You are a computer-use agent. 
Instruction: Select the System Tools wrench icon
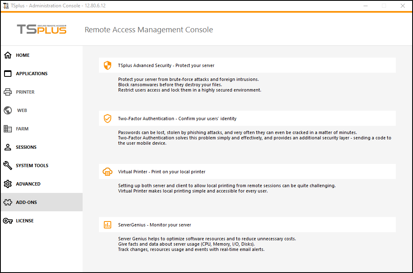click(x=7, y=166)
